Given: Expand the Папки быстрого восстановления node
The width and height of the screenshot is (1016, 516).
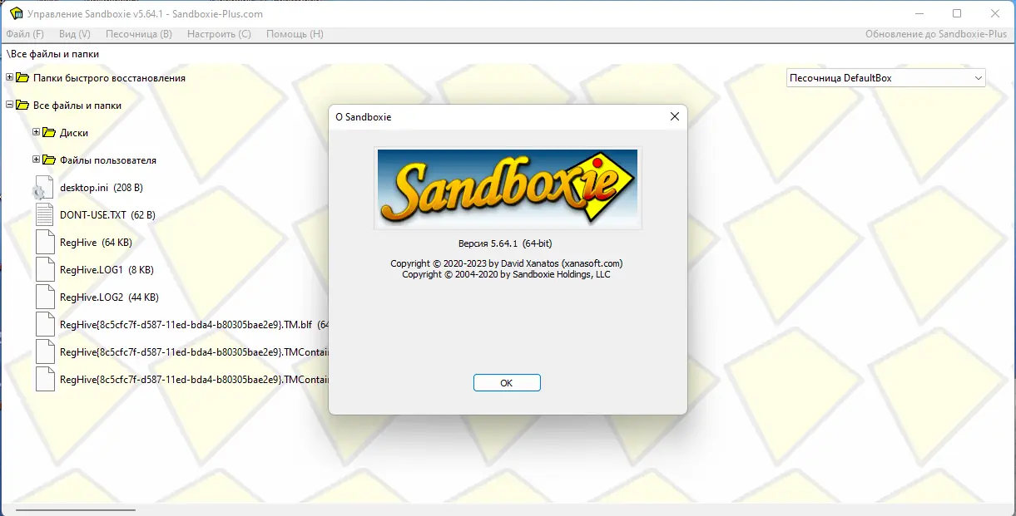Looking at the screenshot, I should pos(10,78).
